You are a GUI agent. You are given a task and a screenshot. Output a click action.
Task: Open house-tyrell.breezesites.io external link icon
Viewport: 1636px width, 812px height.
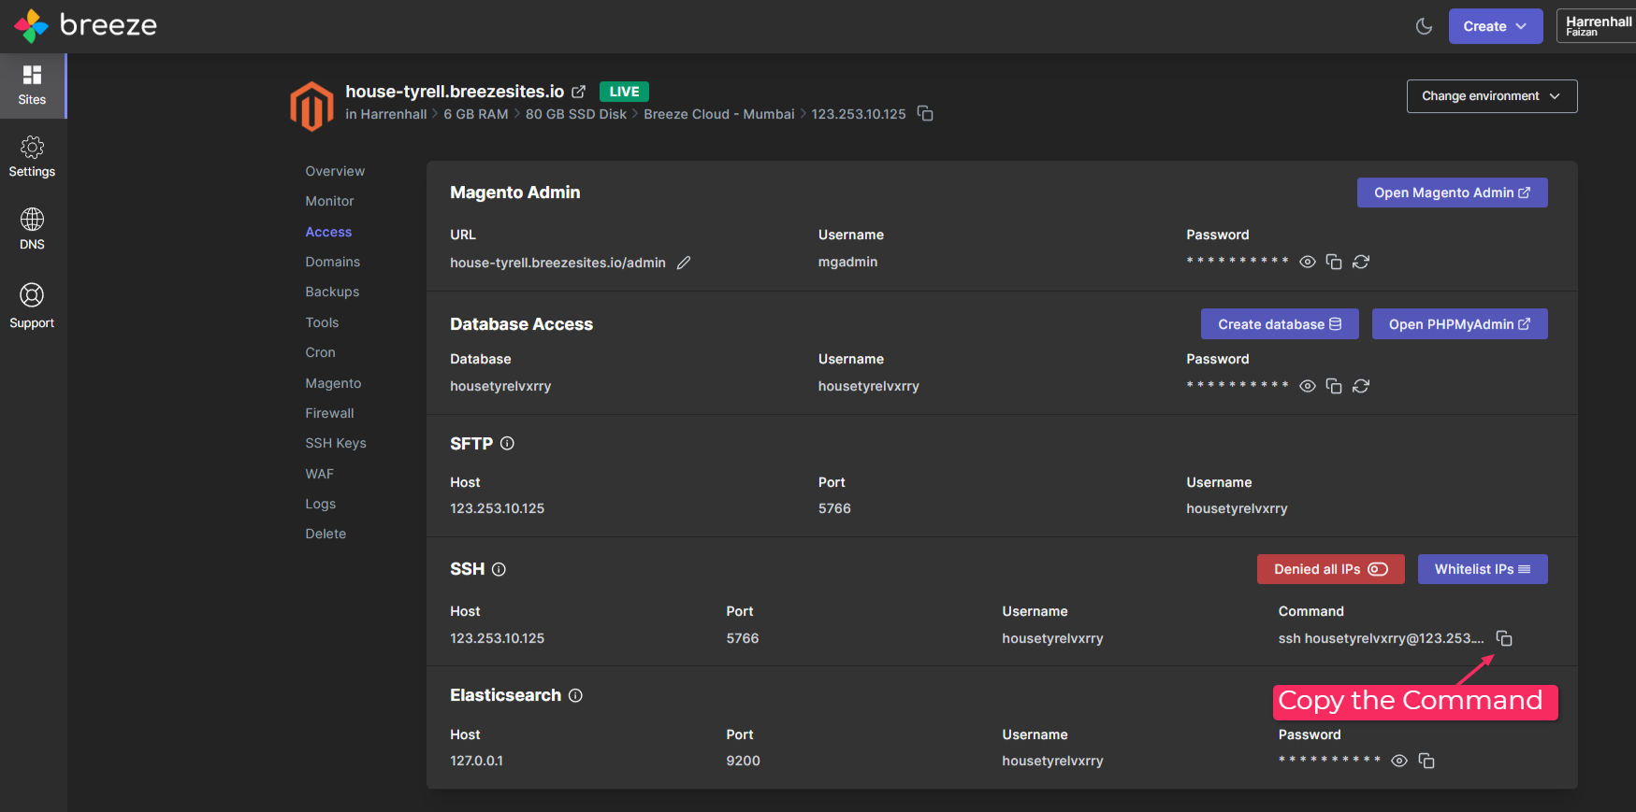[579, 92]
